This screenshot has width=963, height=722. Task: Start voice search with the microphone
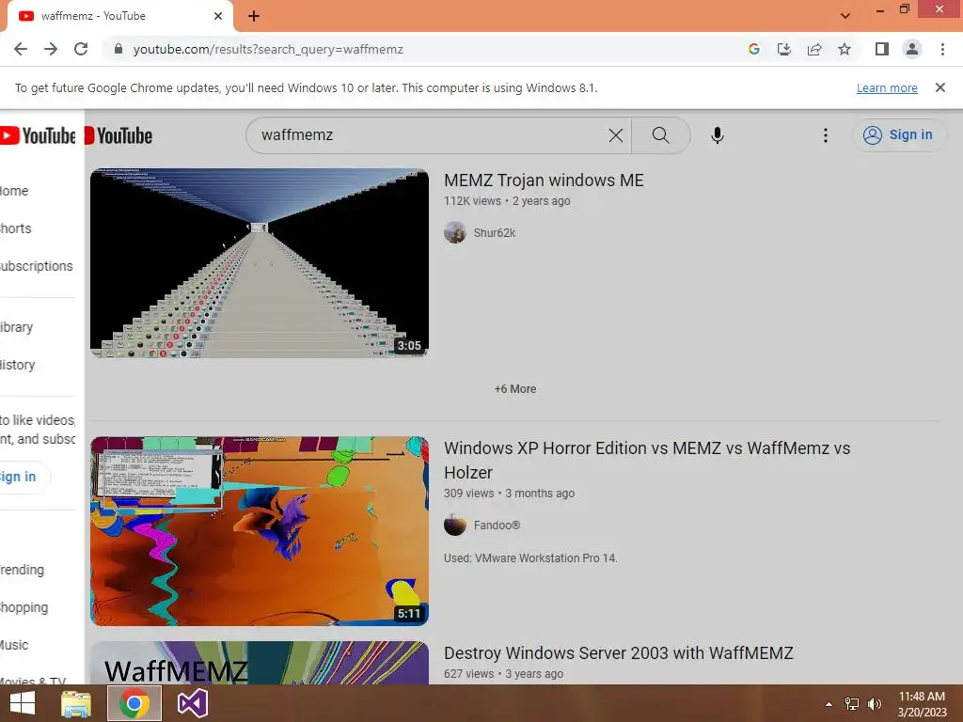718,135
